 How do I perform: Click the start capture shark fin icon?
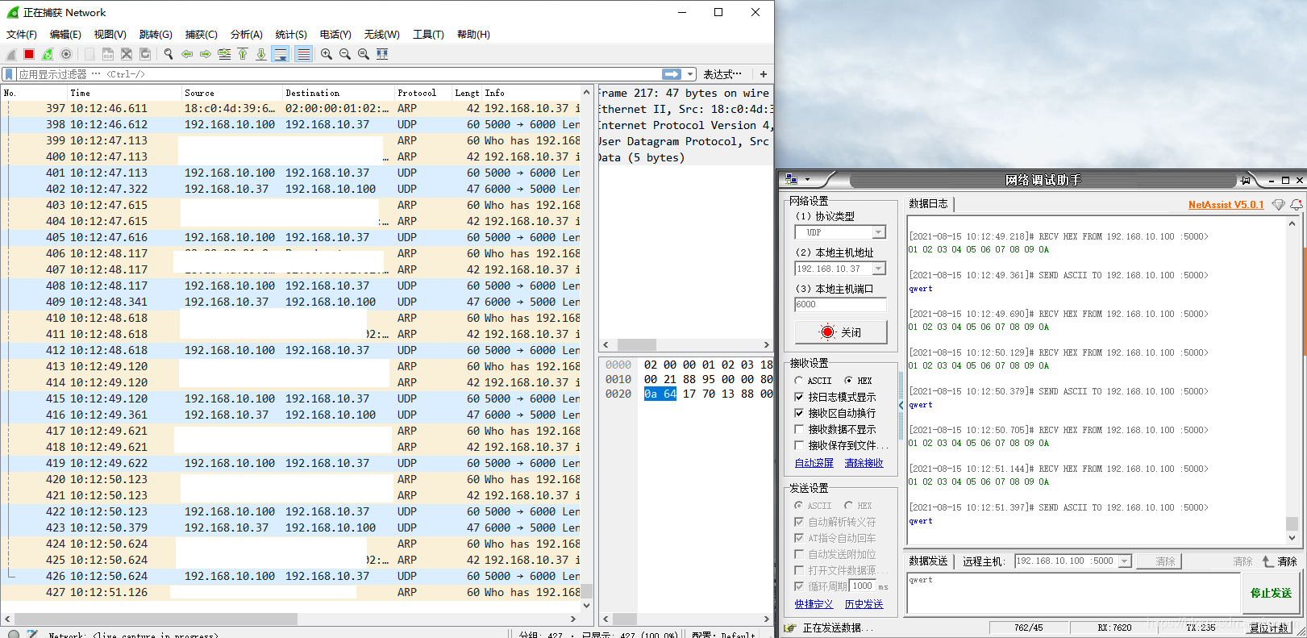click(10, 54)
